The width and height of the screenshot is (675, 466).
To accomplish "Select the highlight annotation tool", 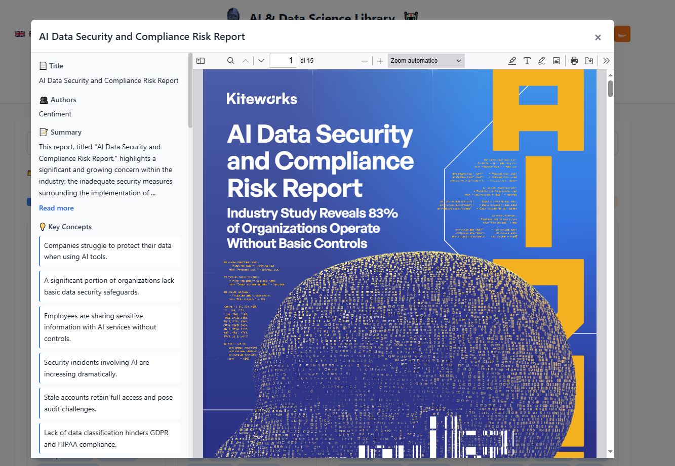I will click(x=512, y=60).
